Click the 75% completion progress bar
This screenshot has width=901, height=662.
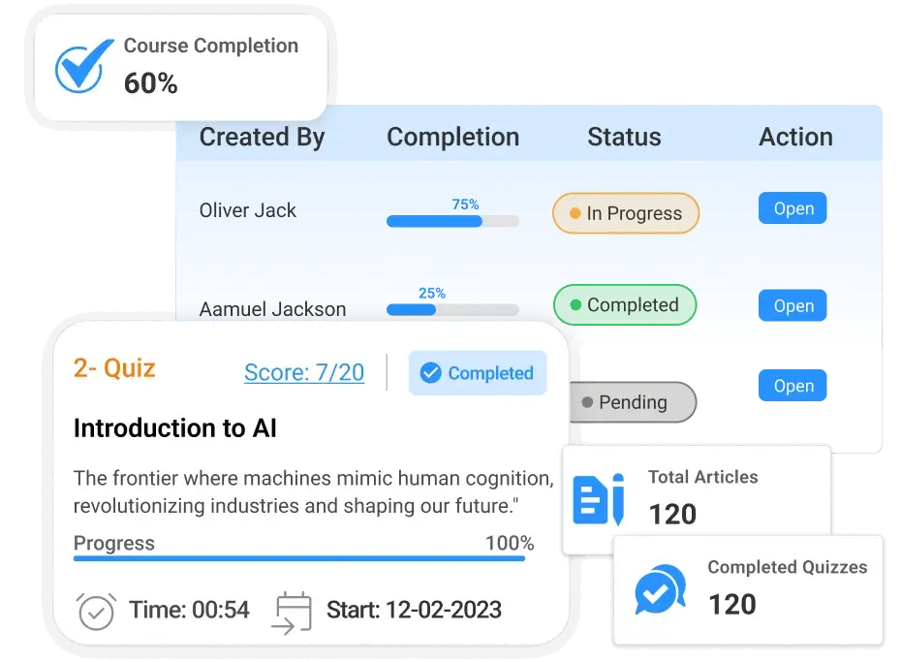(x=452, y=221)
